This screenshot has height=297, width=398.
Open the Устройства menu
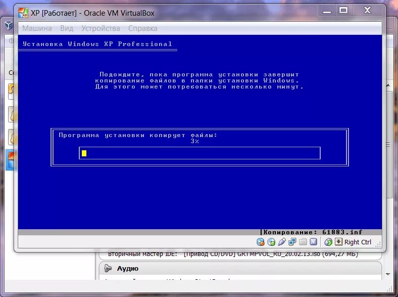pos(101,28)
